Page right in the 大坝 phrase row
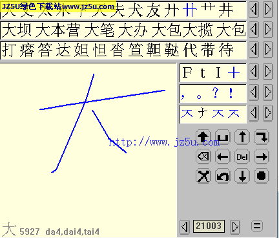 coord(268,30)
